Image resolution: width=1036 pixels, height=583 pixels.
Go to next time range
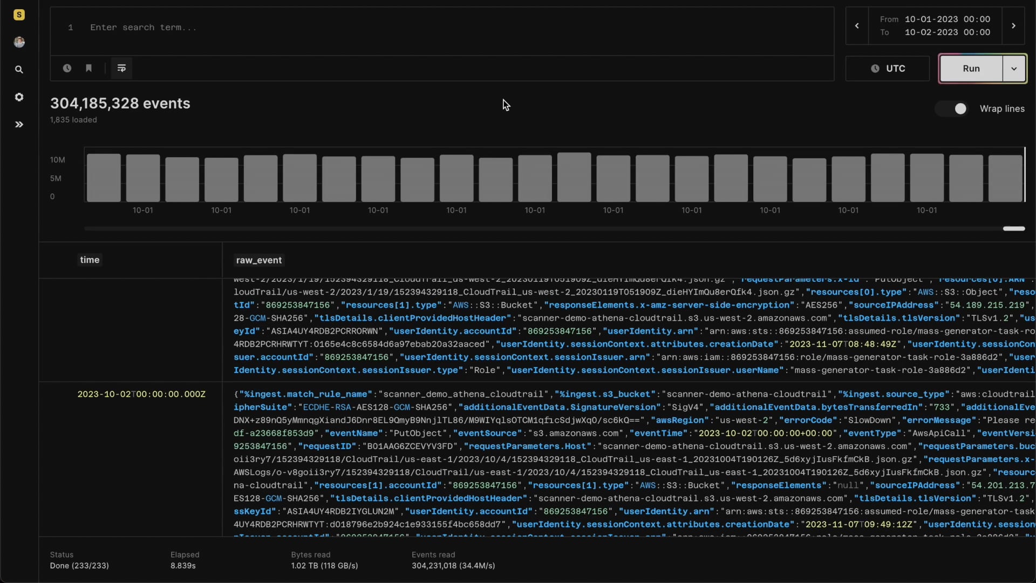pos(1013,25)
